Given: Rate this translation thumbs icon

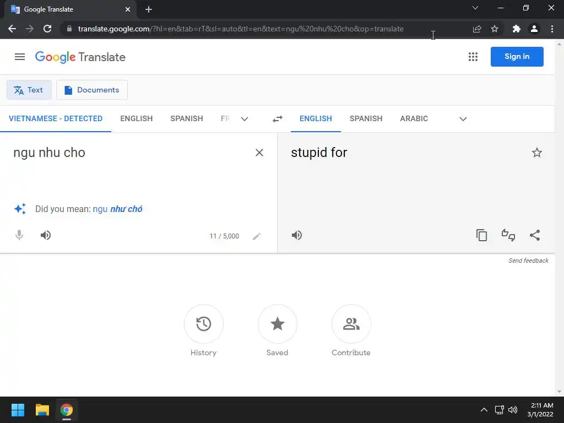Looking at the screenshot, I should tap(508, 235).
